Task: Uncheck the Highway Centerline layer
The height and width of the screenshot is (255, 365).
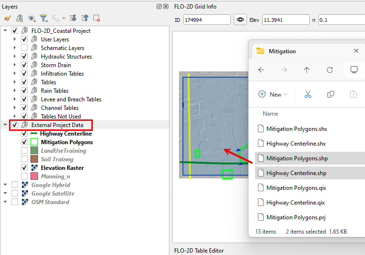Action: coord(24,134)
